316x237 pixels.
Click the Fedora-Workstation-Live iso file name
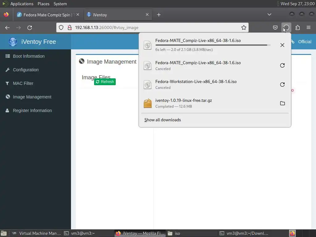click(196, 81)
